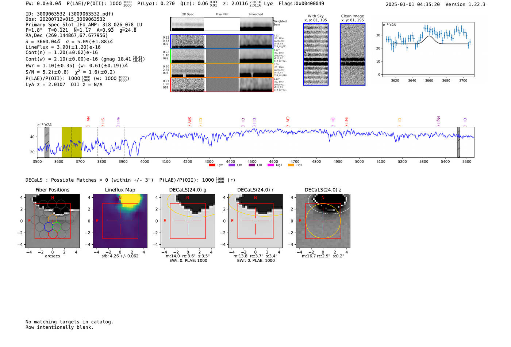Image resolution: width=511 pixels, height=347 pixels.
Task: Click the Row intentionally blank. text
Action: coord(59,327)
